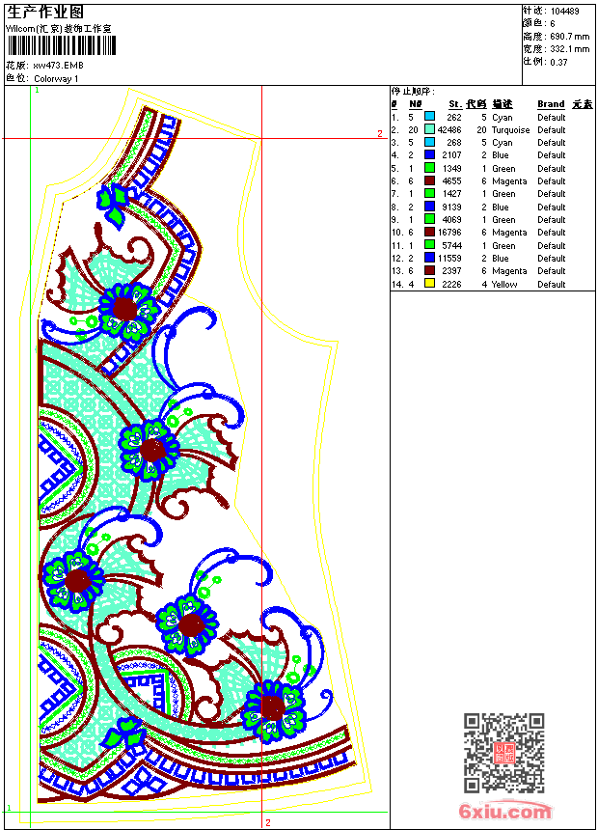Click the '停止顺序' section label
598x830 pixels.
pos(413,92)
